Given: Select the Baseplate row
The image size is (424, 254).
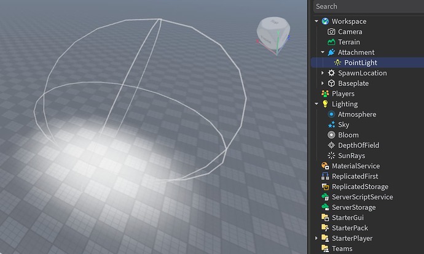Looking at the screenshot, I should (367, 83).
